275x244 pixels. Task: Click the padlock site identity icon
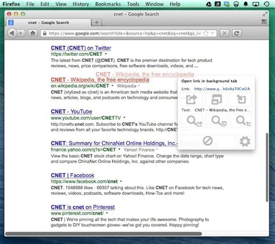45,33
